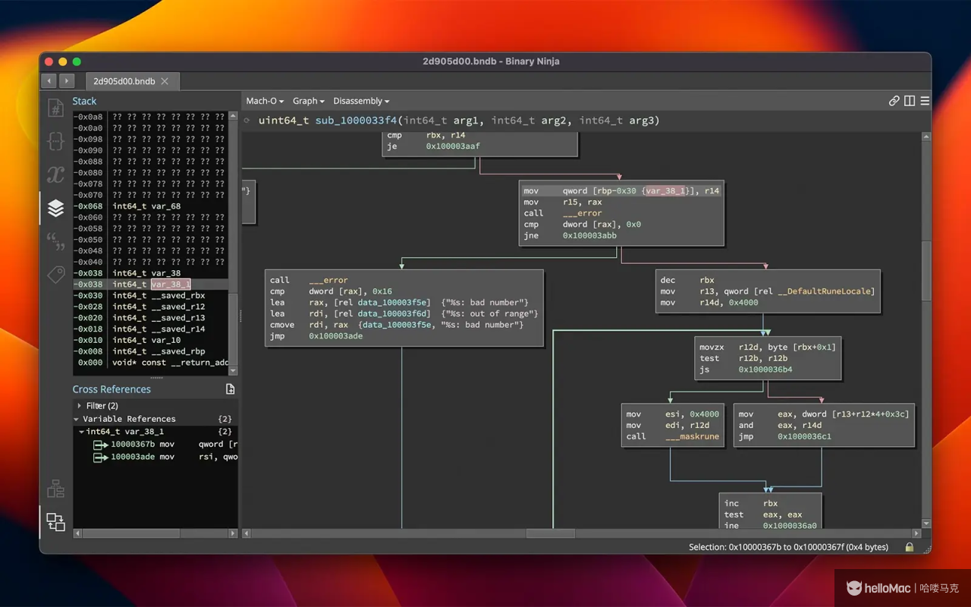Click the Cross References panel title
The width and height of the screenshot is (971, 607).
[112, 389]
